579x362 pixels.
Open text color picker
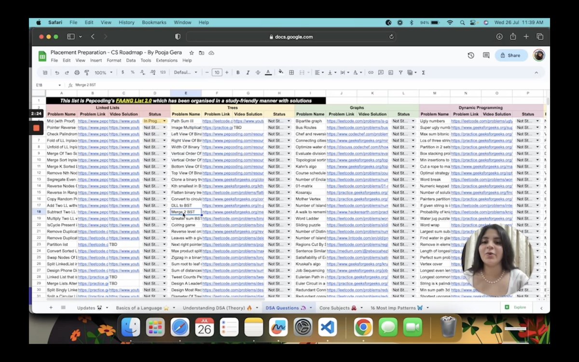tap(268, 72)
